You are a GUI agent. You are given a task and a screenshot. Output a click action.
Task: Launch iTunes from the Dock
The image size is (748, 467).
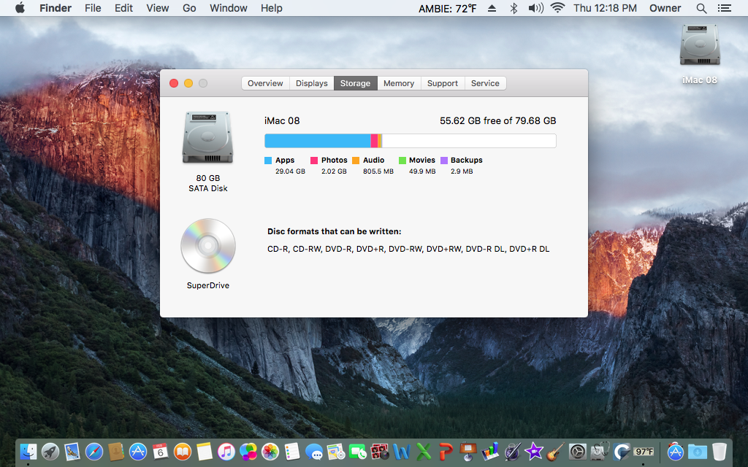[x=226, y=451]
